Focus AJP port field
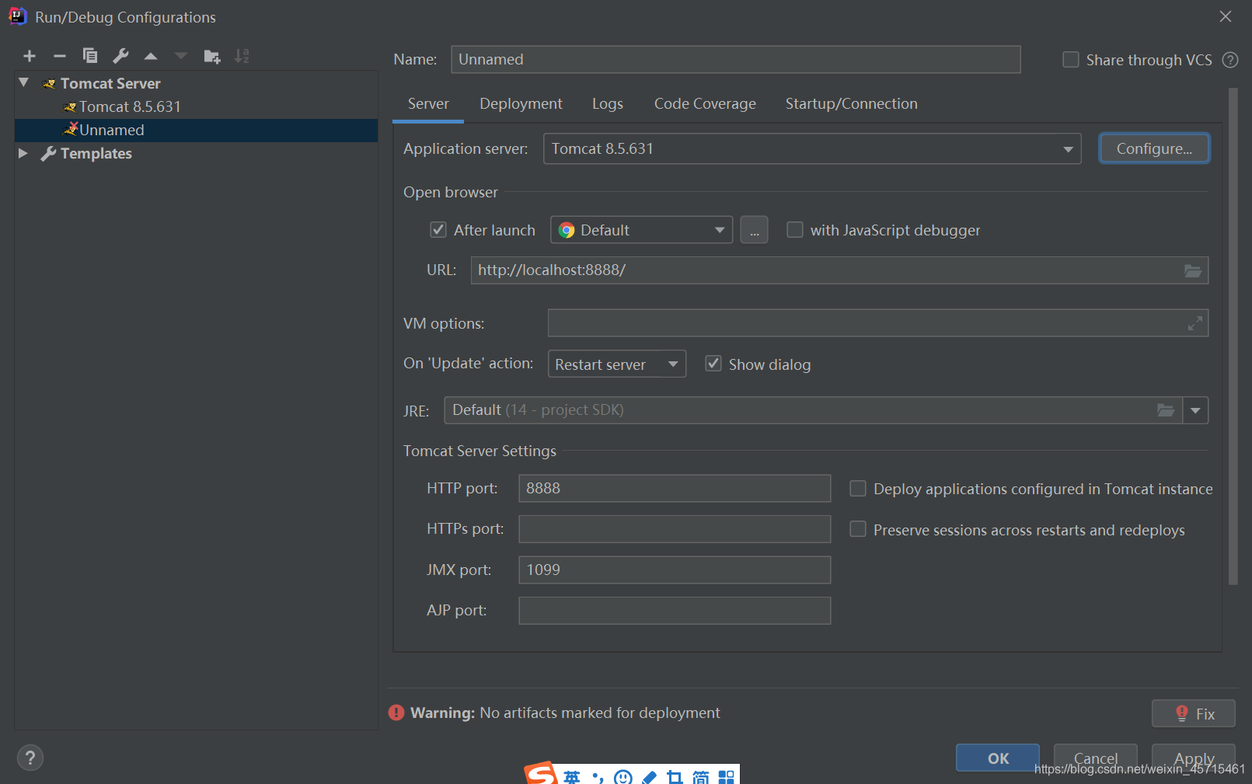1252x784 pixels. 675,610
